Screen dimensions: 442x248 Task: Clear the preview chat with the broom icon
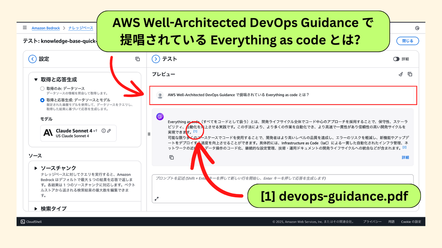click(401, 74)
